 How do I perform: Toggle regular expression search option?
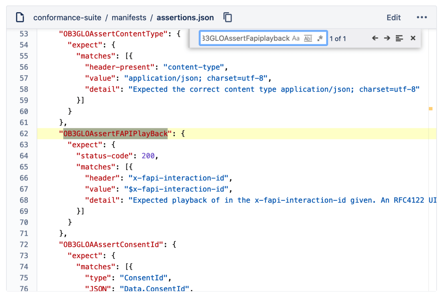[320, 38]
